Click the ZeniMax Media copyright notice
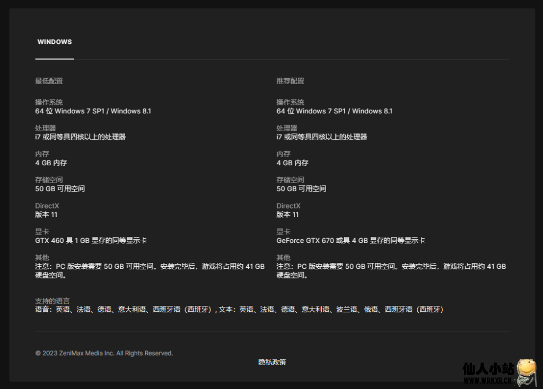543x389 pixels. (x=104, y=353)
